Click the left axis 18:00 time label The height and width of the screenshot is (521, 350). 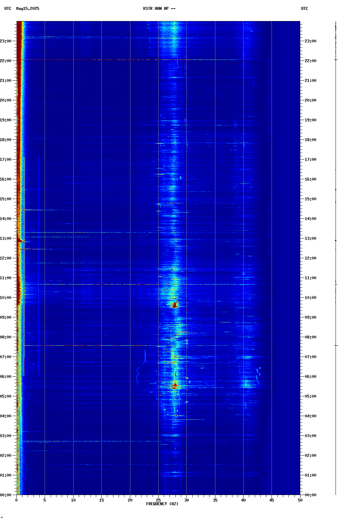(6, 140)
